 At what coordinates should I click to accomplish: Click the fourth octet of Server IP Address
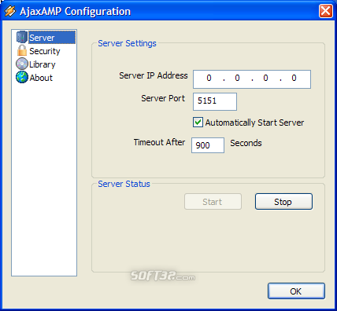pyautogui.click(x=294, y=78)
